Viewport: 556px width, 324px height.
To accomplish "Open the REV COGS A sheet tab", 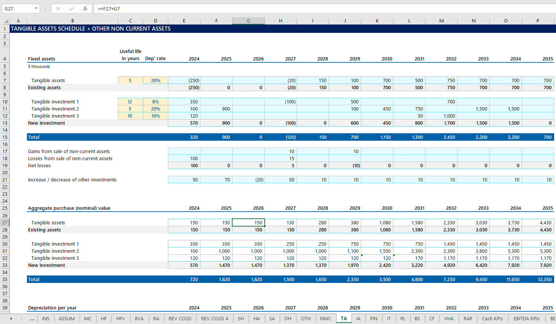I will click(215, 319).
